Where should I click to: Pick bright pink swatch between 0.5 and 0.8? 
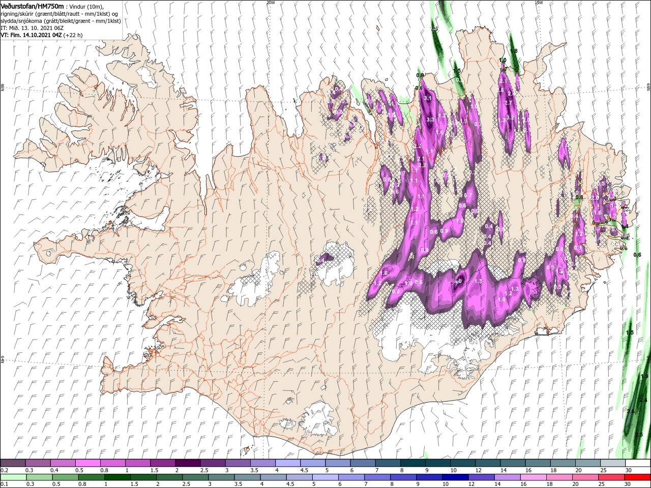point(87,463)
